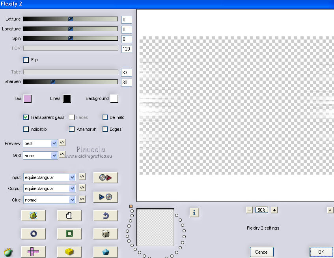Click the pink cross icon button

[34, 252]
